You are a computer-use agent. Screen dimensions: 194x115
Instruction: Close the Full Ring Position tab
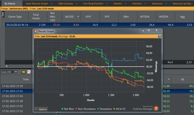(107, 4)
